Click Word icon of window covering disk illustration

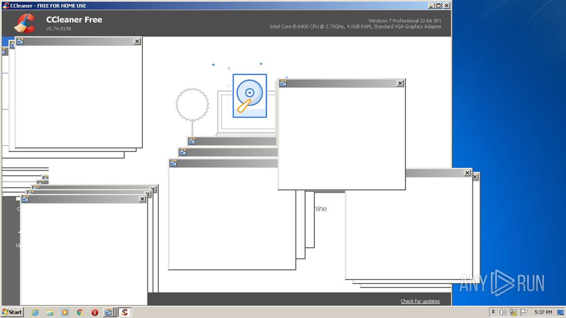click(x=283, y=83)
